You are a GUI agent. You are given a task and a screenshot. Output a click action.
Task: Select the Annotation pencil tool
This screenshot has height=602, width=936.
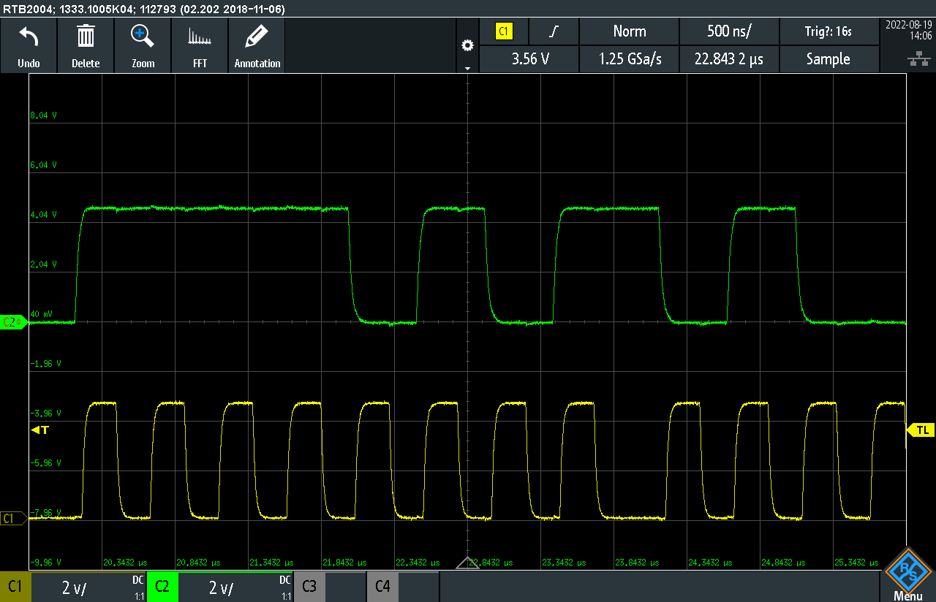tap(257, 37)
